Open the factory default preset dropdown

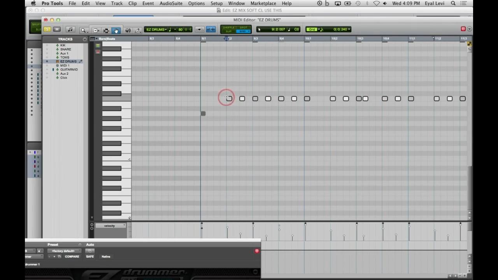click(x=65, y=251)
